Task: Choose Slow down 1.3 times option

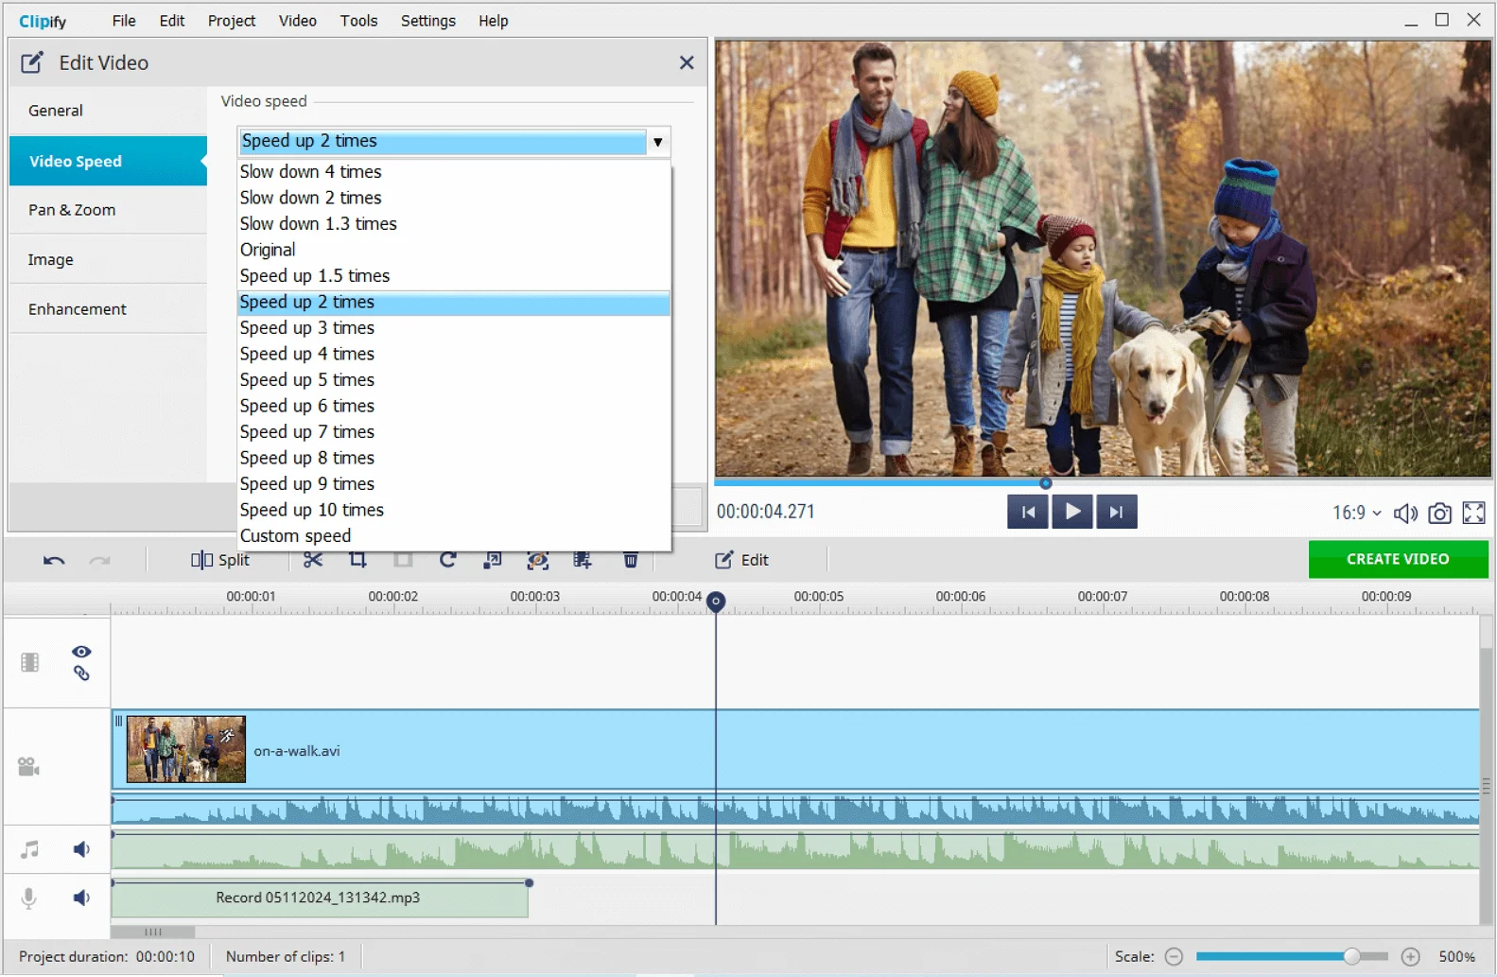Action: (454, 224)
